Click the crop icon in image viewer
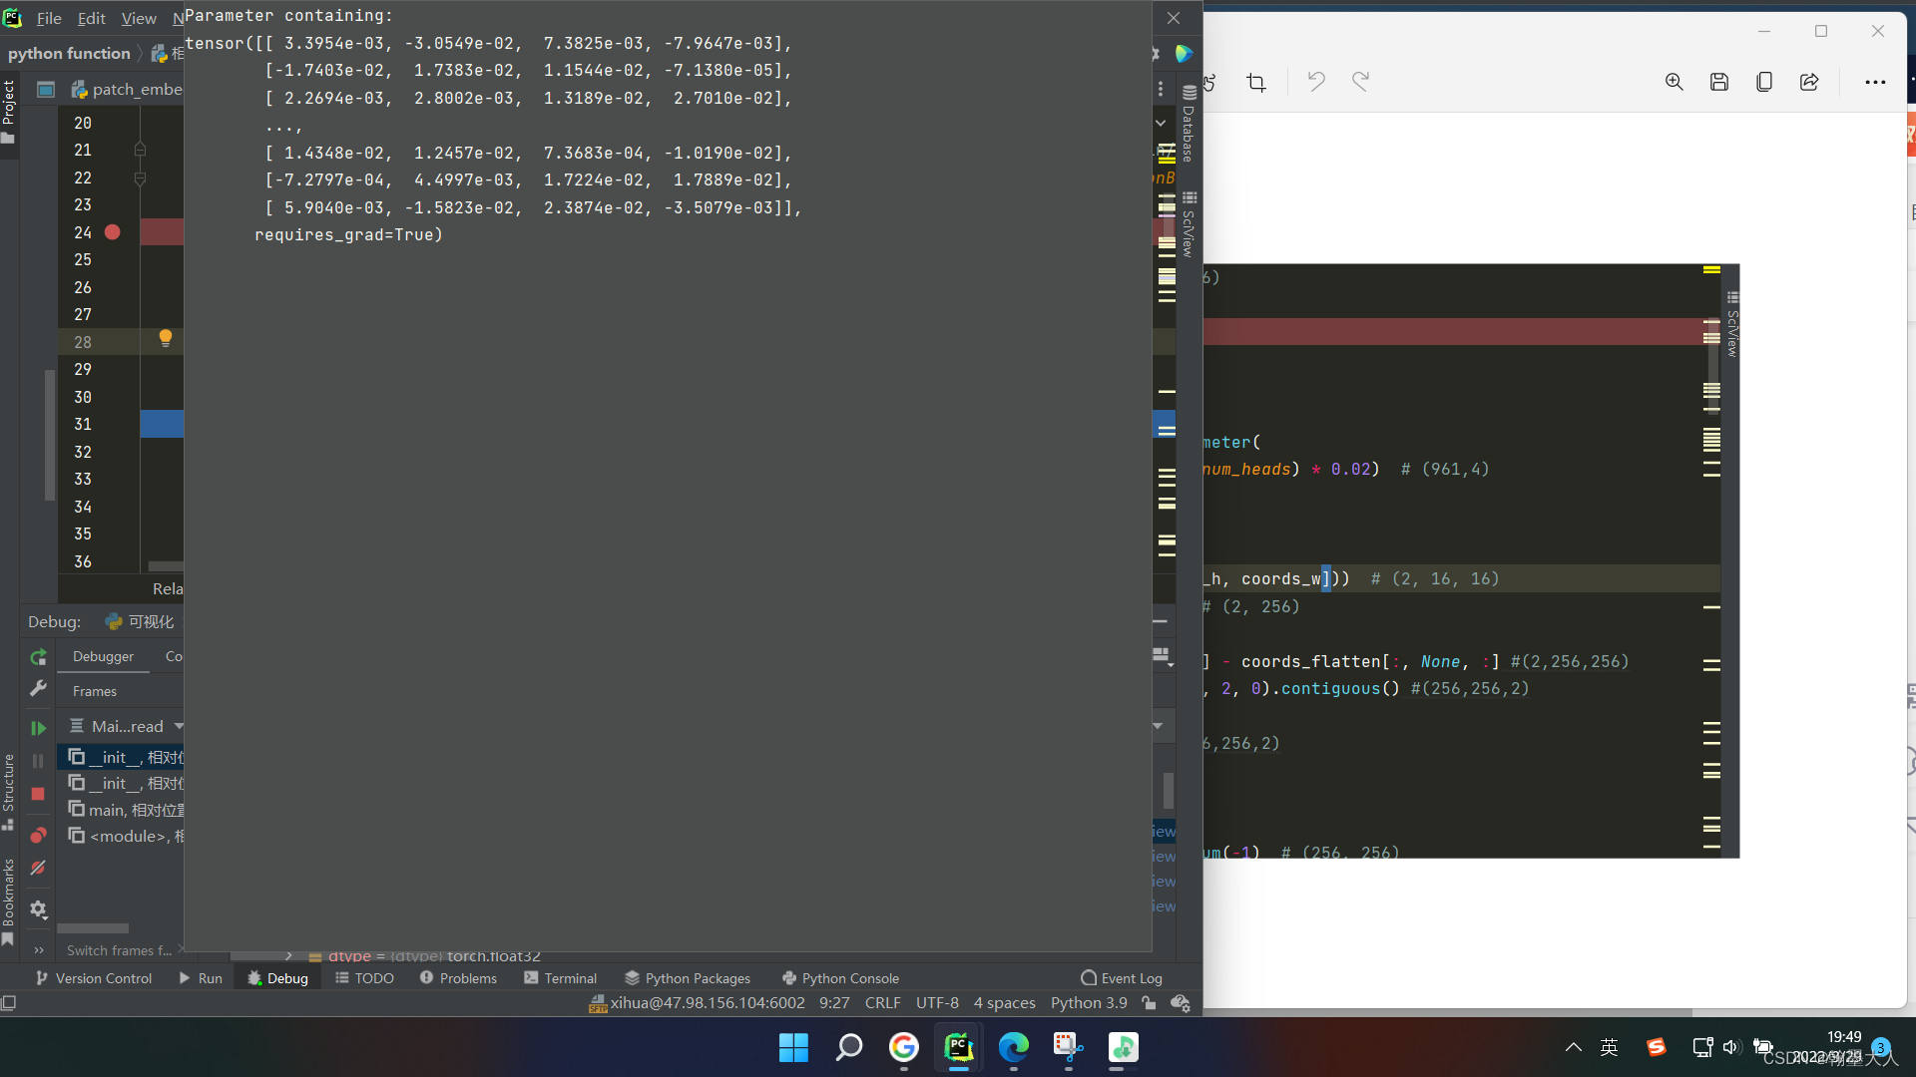 [x=1256, y=82]
